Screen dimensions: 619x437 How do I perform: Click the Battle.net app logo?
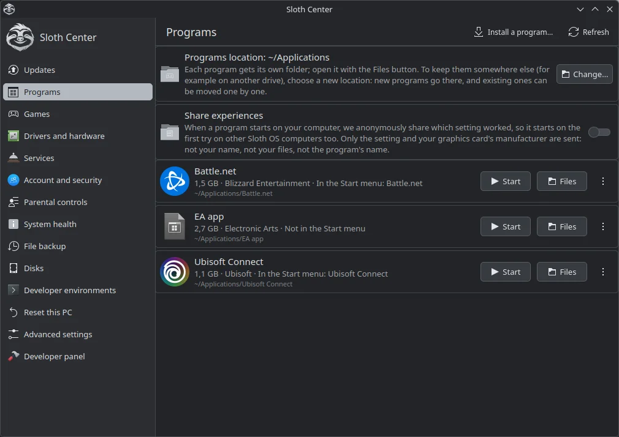[x=175, y=181]
